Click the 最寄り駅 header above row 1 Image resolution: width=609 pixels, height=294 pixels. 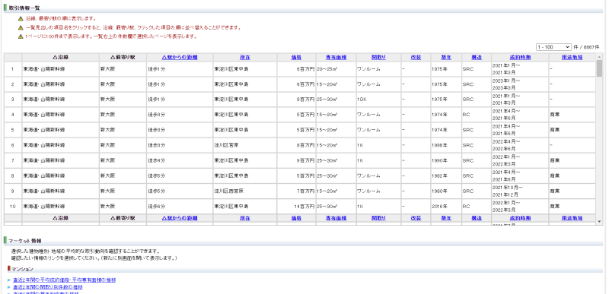pyautogui.click(x=123, y=57)
